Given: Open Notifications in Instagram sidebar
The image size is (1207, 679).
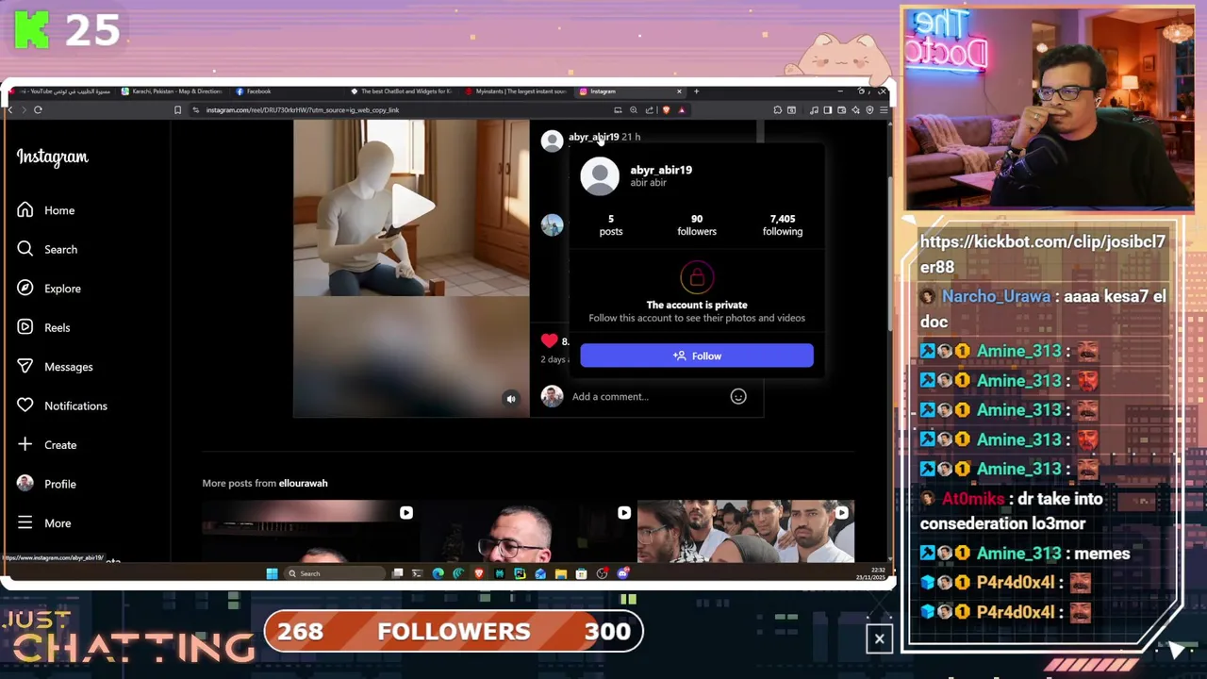Looking at the screenshot, I should point(62,406).
